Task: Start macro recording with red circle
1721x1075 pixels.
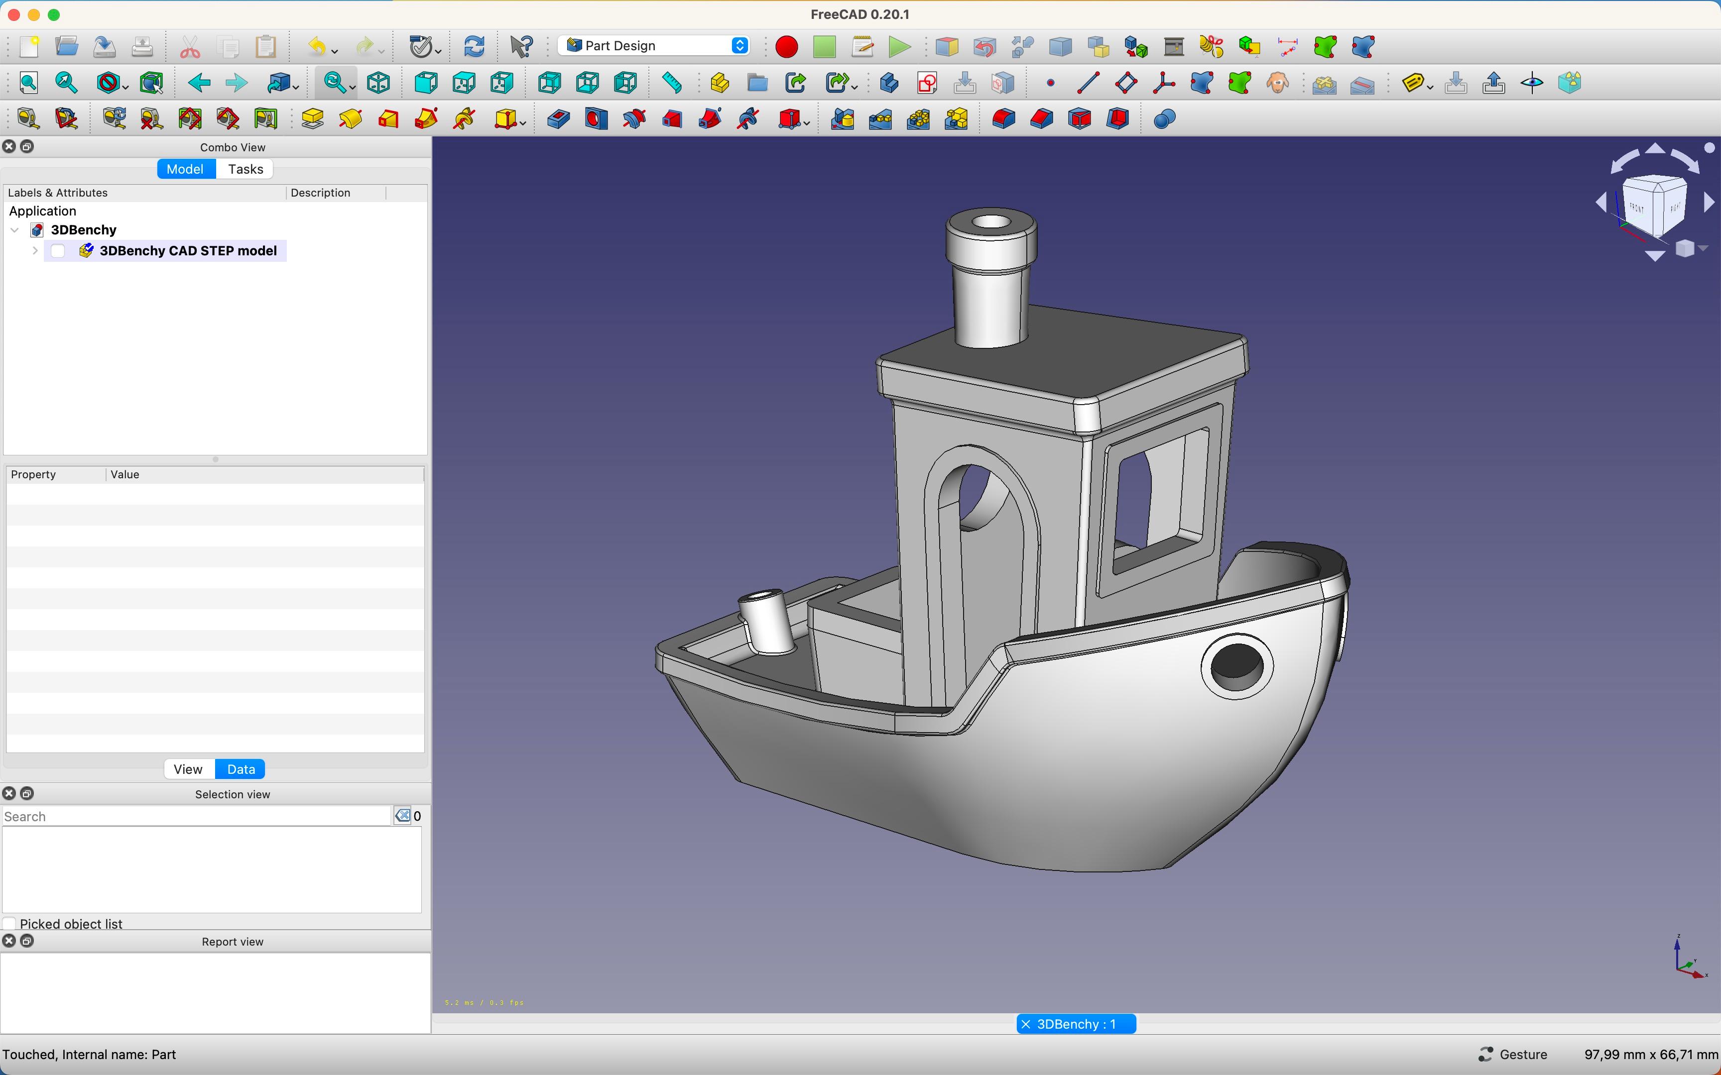Action: (786, 47)
